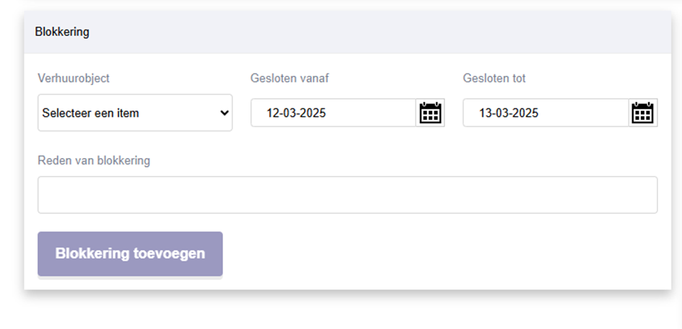Click the Gesloten vanaf label
Image resolution: width=682 pixels, height=329 pixels.
pyautogui.click(x=289, y=78)
